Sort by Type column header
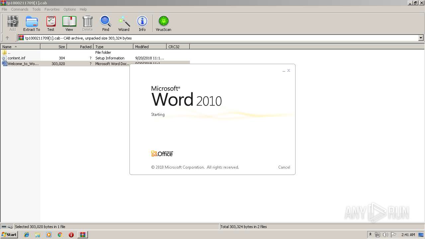Viewport: 425px width, 239px height. click(113, 47)
